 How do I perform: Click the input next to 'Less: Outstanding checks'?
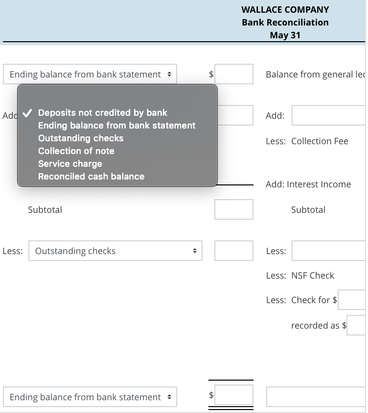coord(233,251)
